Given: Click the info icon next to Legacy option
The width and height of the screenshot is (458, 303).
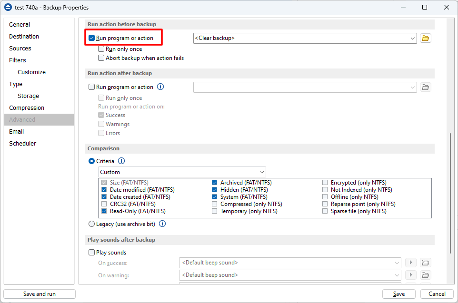Looking at the screenshot, I should coord(162,224).
